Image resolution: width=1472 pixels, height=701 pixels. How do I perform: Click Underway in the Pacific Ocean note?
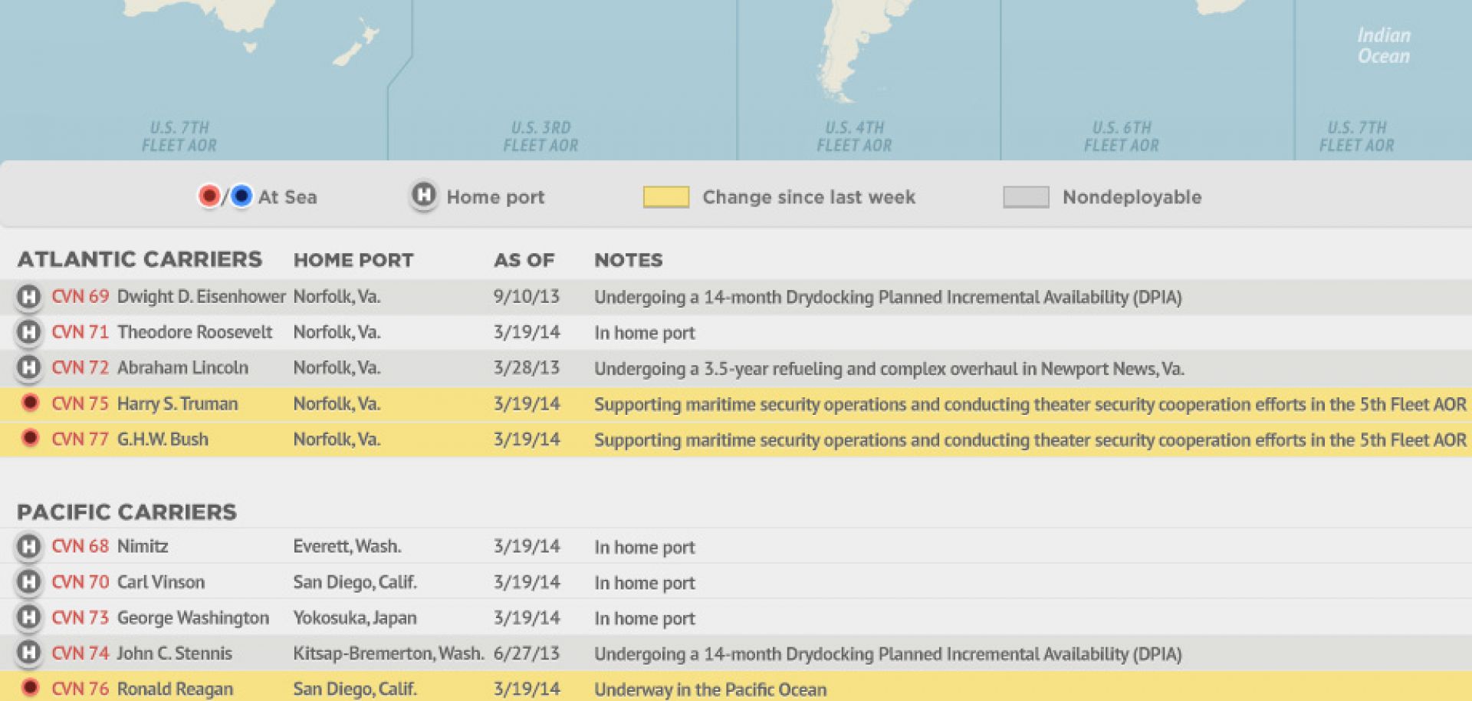[x=711, y=689]
